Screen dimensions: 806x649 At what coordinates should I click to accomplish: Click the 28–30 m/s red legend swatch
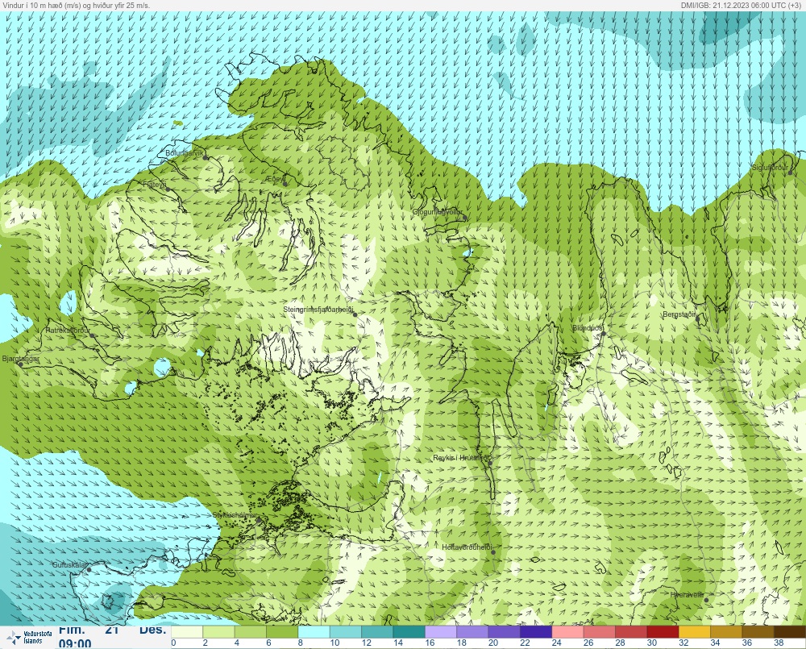click(x=631, y=631)
